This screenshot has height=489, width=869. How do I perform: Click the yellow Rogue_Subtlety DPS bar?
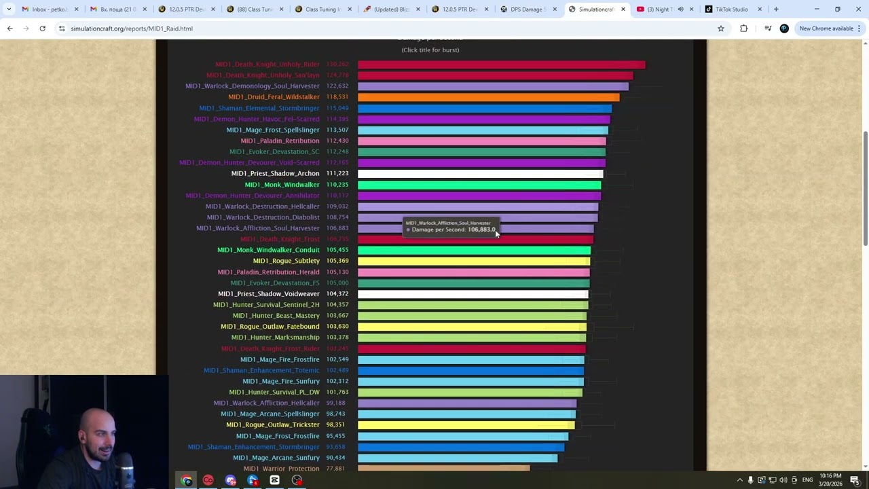(x=474, y=261)
